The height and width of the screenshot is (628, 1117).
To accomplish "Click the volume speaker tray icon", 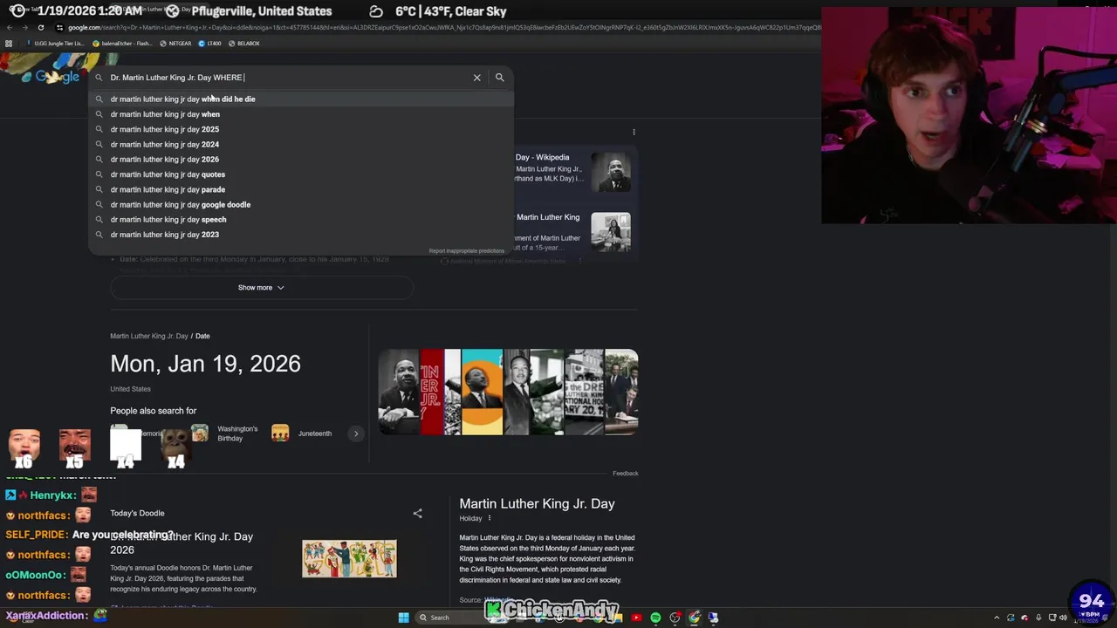I will pyautogui.click(x=1063, y=618).
